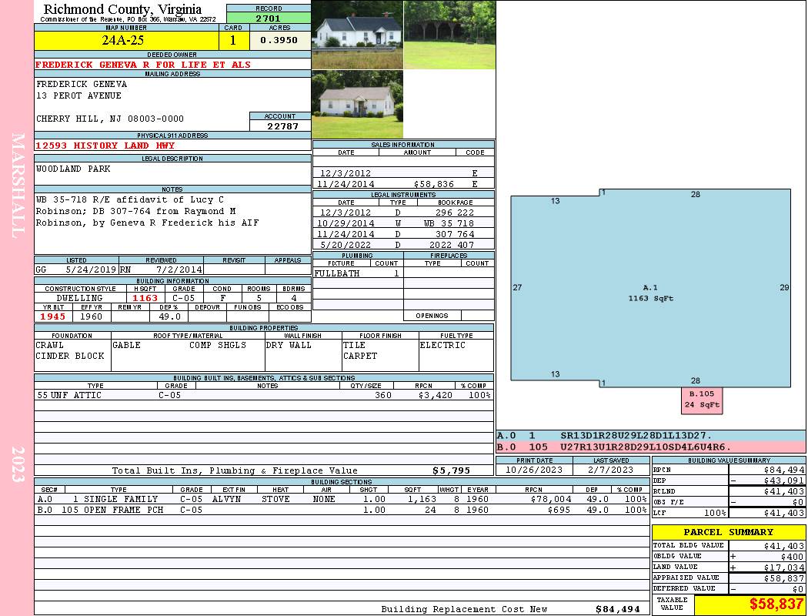The width and height of the screenshot is (808, 616).
Task: Click the top-left front view house photo
Action: 357,35
